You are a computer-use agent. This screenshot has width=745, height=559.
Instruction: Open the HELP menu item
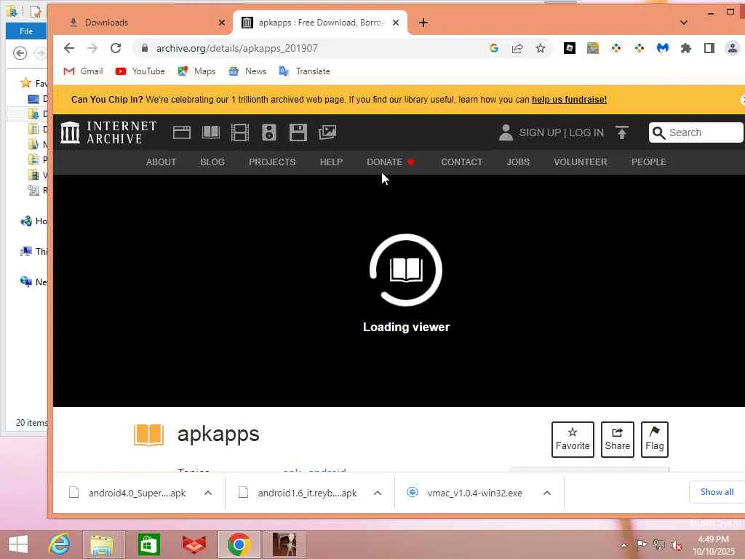331,162
